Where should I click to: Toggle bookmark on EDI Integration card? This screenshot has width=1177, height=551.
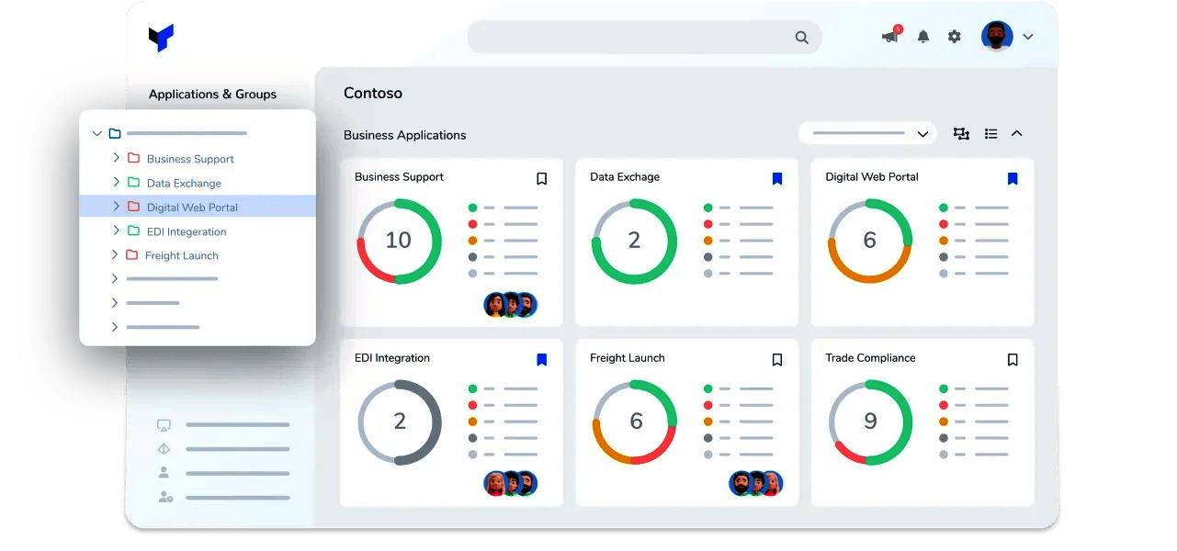[x=542, y=360]
